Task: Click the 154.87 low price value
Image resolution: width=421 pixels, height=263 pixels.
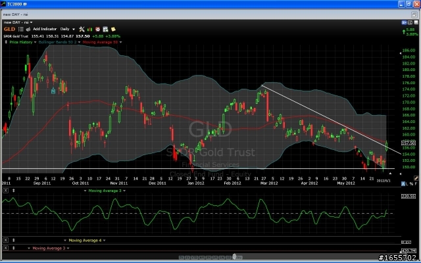Action: (x=67, y=36)
